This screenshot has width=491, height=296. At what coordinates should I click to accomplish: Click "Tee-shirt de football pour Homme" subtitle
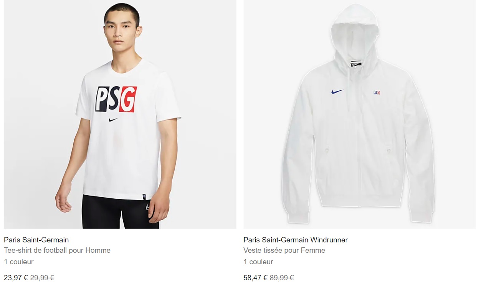57,250
